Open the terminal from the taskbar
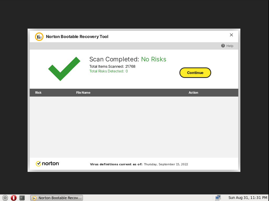The width and height of the screenshot is (269, 201). pos(22,198)
